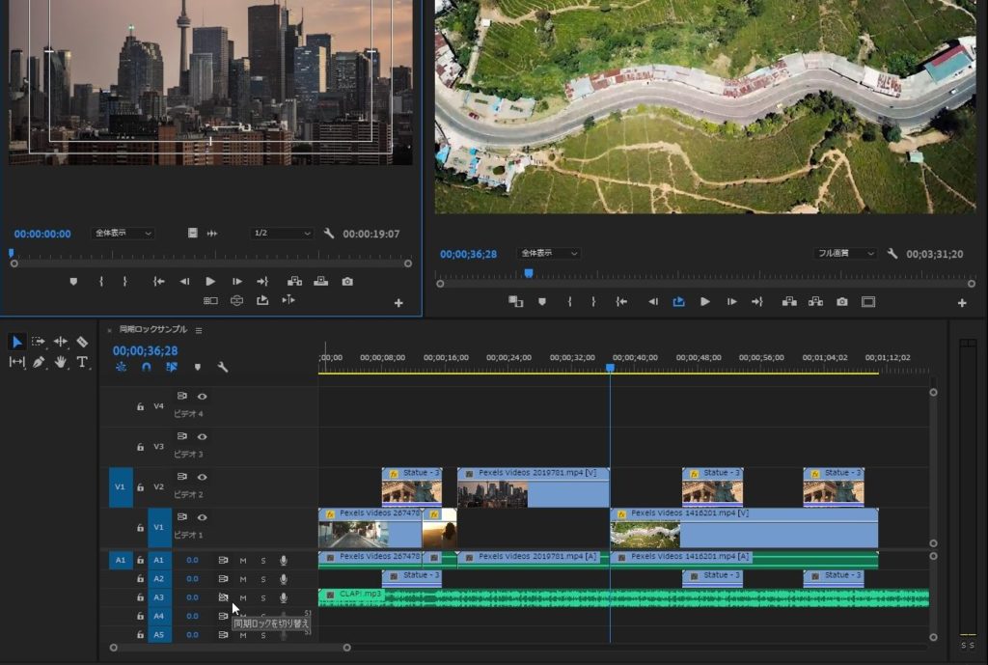Screen dimensions: 988x665
Task: Open timeline display settings wrench
Action: coord(223,368)
